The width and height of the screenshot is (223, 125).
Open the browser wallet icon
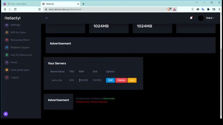pos(214,9)
